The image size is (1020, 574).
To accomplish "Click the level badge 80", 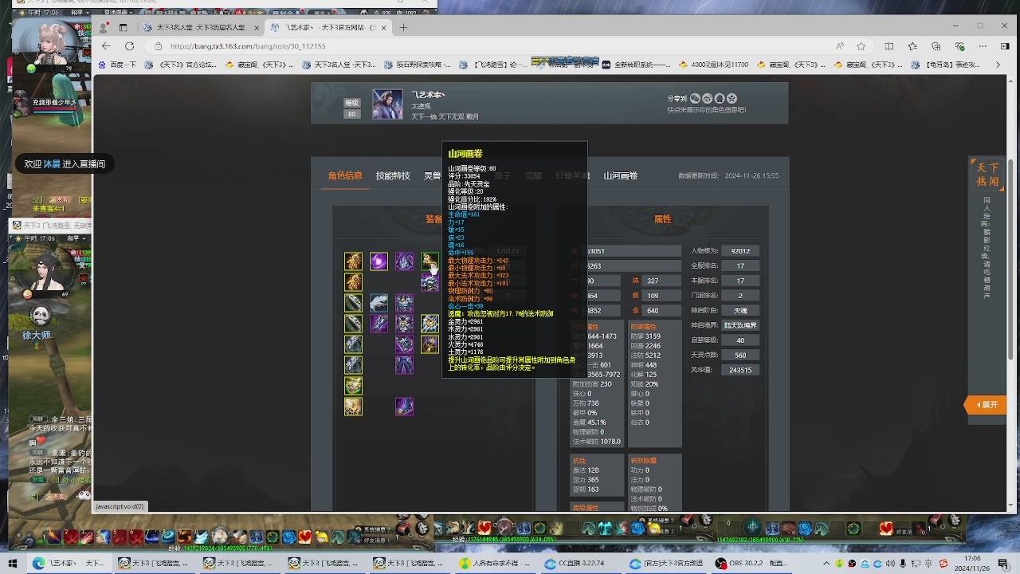I will pos(351,114).
